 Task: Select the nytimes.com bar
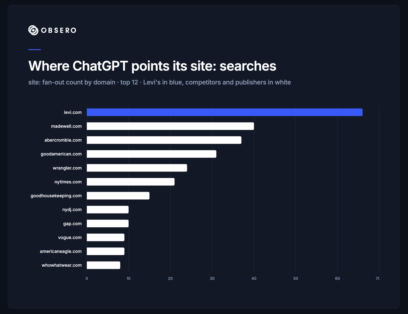[131, 182]
